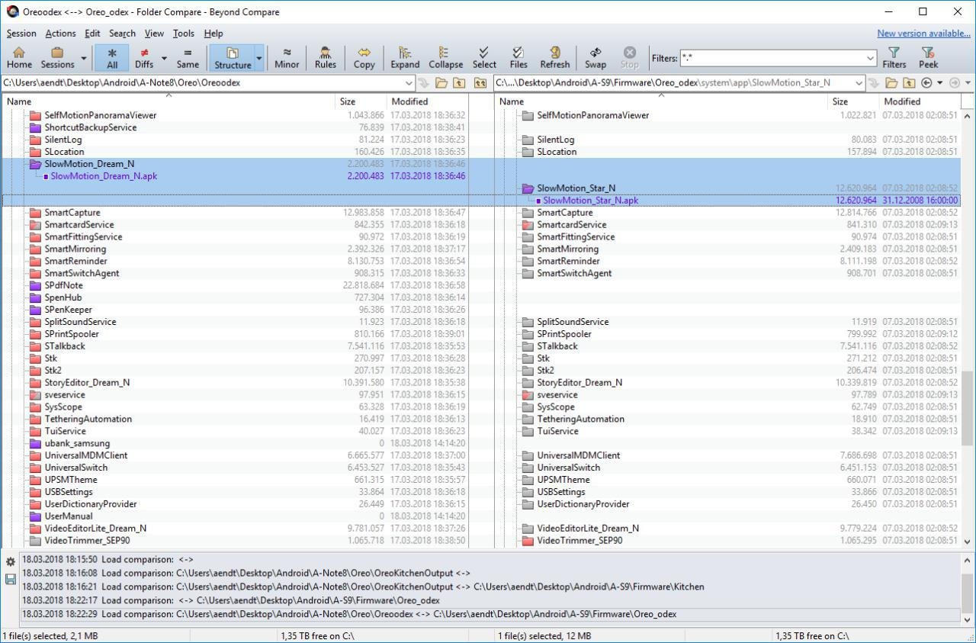Expand all folders with Expand icon
The height and width of the screenshot is (643, 976).
pyautogui.click(x=405, y=58)
